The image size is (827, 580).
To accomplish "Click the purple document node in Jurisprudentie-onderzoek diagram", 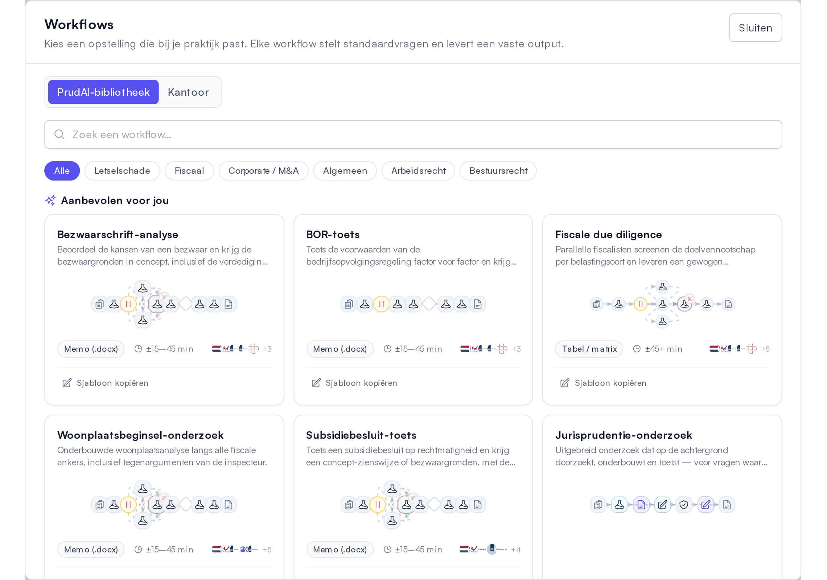I will tap(641, 504).
